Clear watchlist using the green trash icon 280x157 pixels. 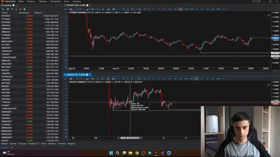[x=24, y=9]
